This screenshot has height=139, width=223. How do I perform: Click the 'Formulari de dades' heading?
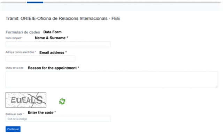pyautogui.click(x=23, y=32)
